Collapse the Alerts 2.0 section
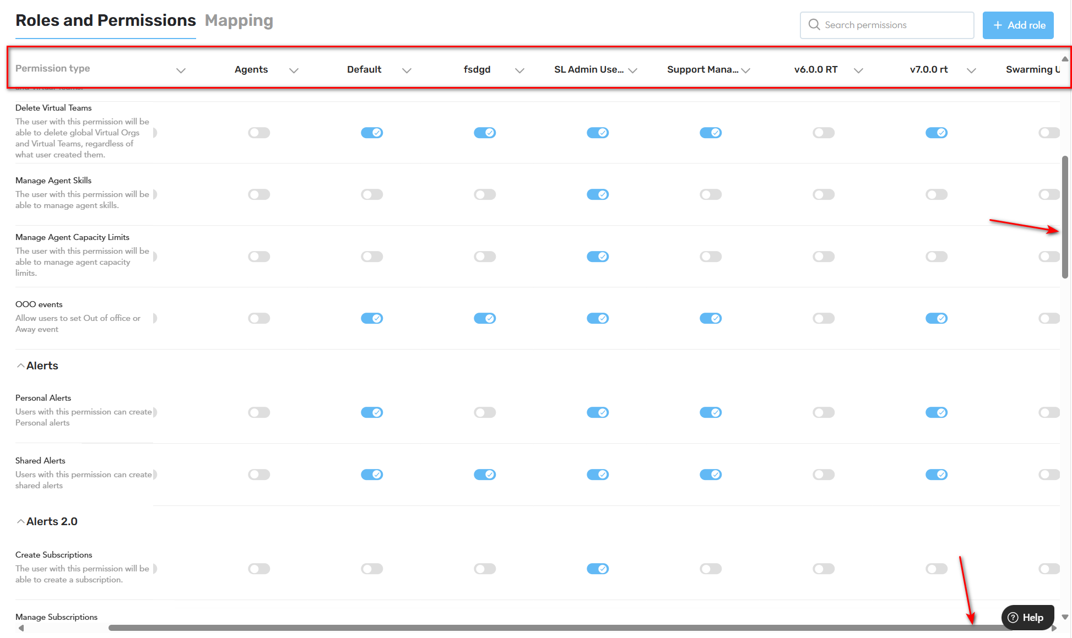Viewport: 1072px width, 638px height. click(x=20, y=521)
